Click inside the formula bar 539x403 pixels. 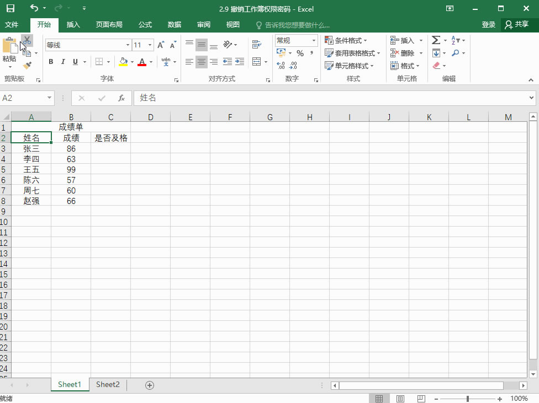[x=276, y=97]
